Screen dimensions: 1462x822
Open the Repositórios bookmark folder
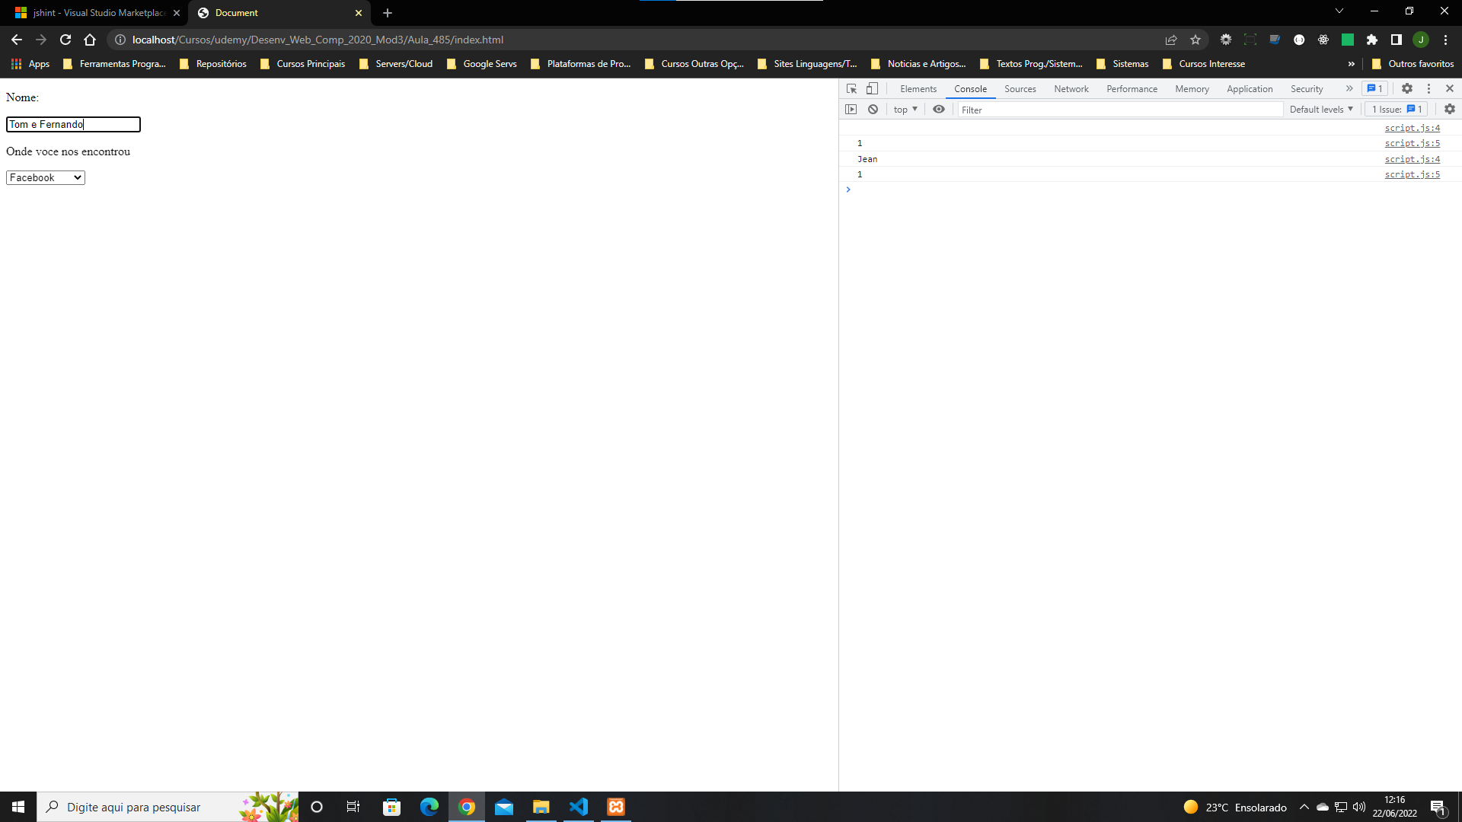pyautogui.click(x=213, y=64)
